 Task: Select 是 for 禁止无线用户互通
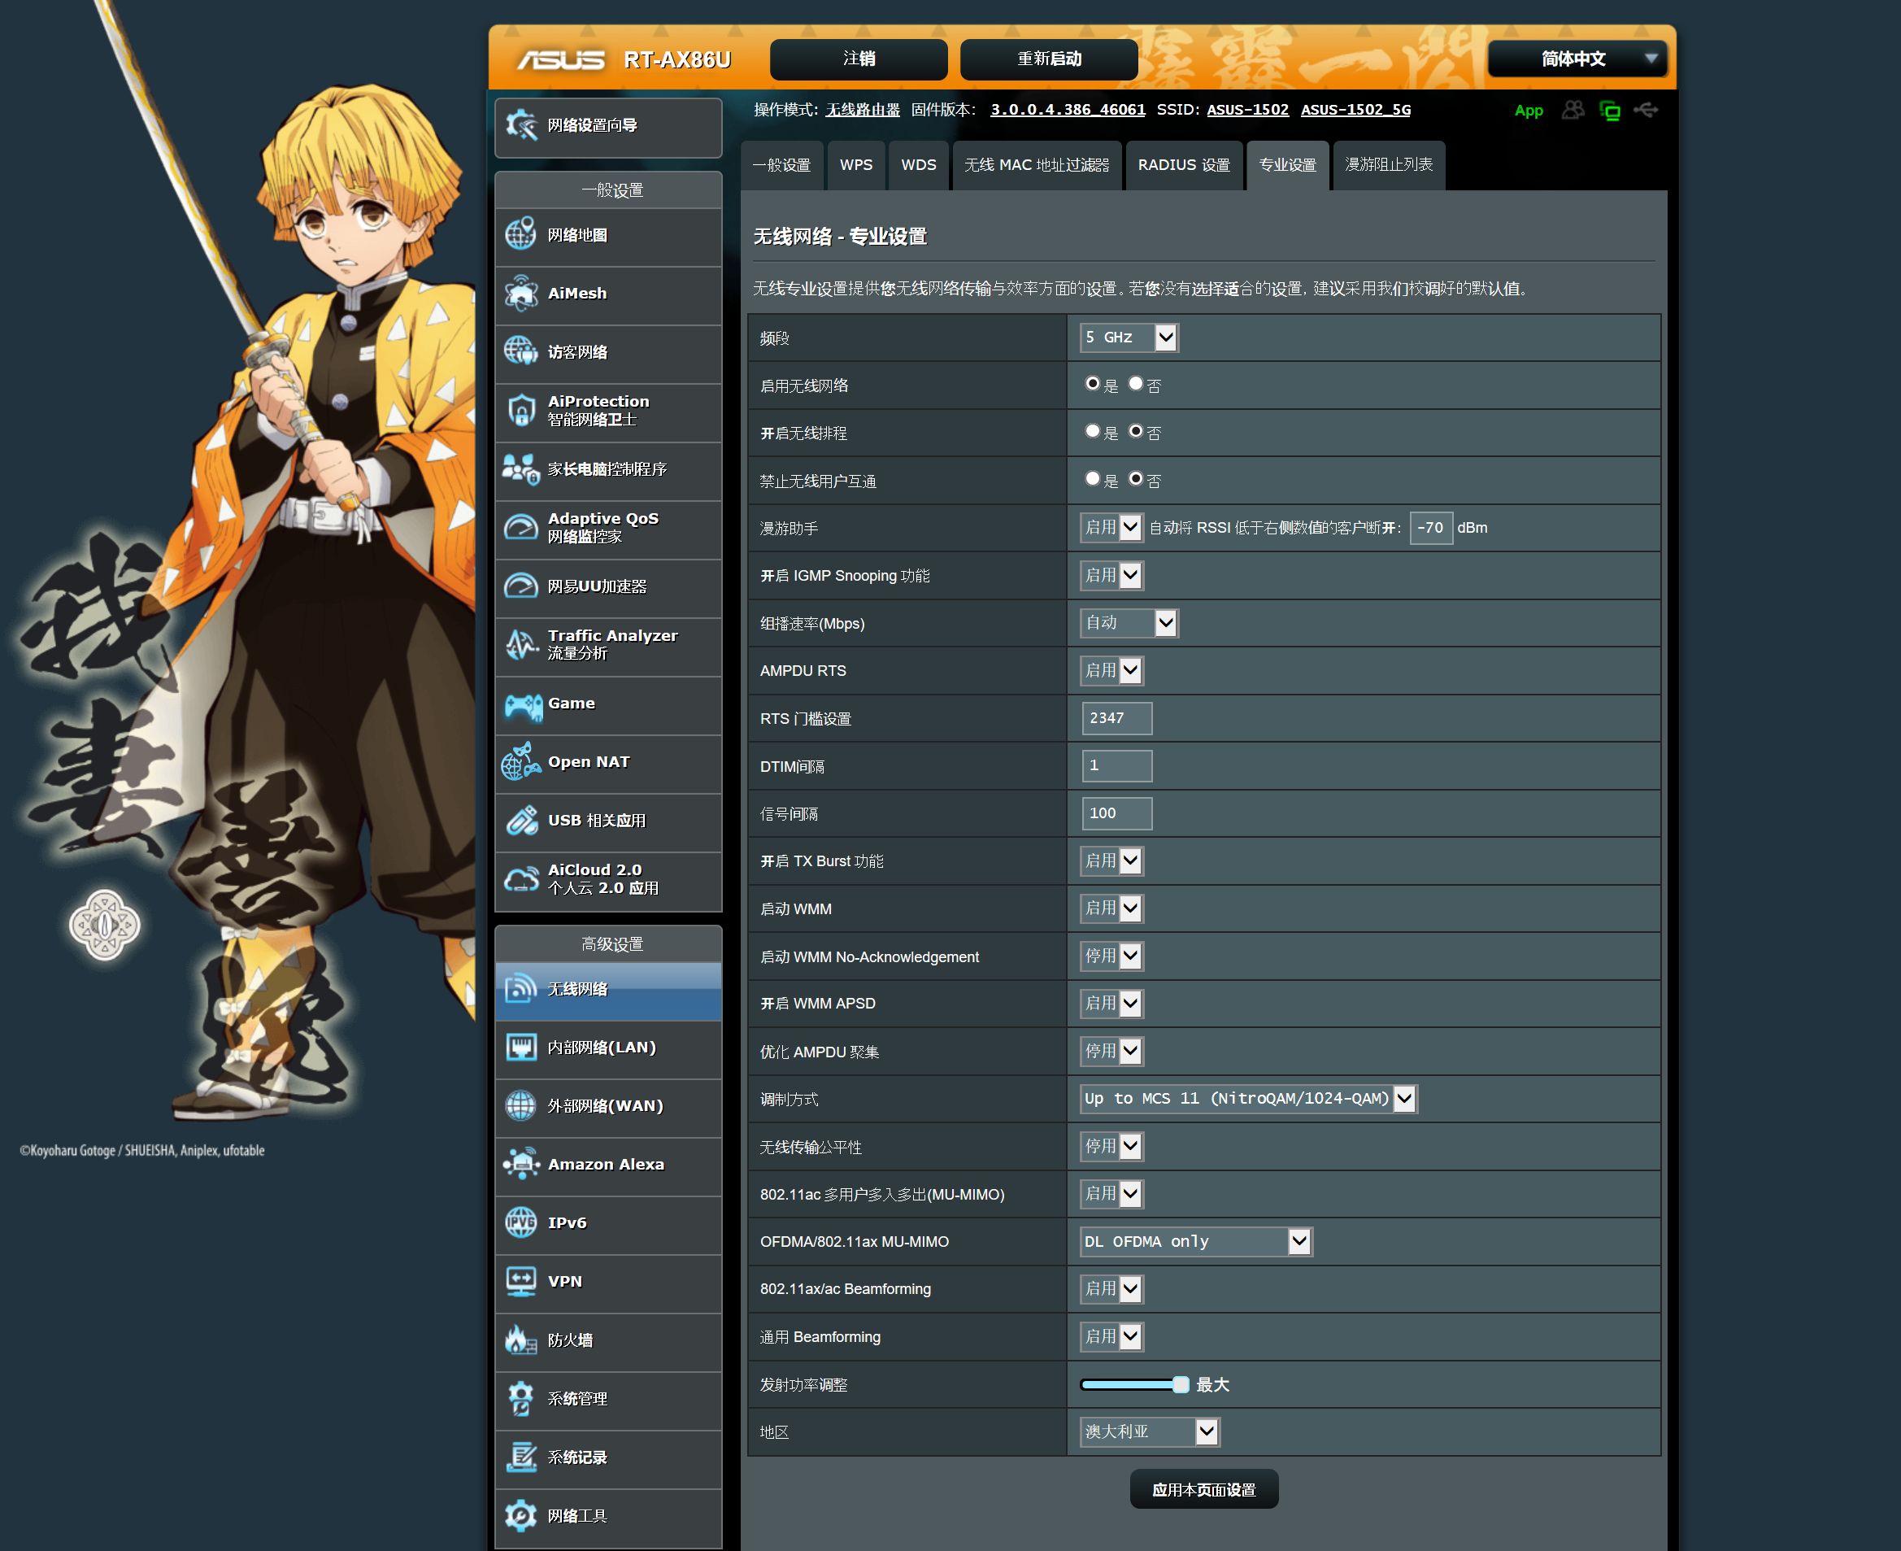(x=1092, y=479)
